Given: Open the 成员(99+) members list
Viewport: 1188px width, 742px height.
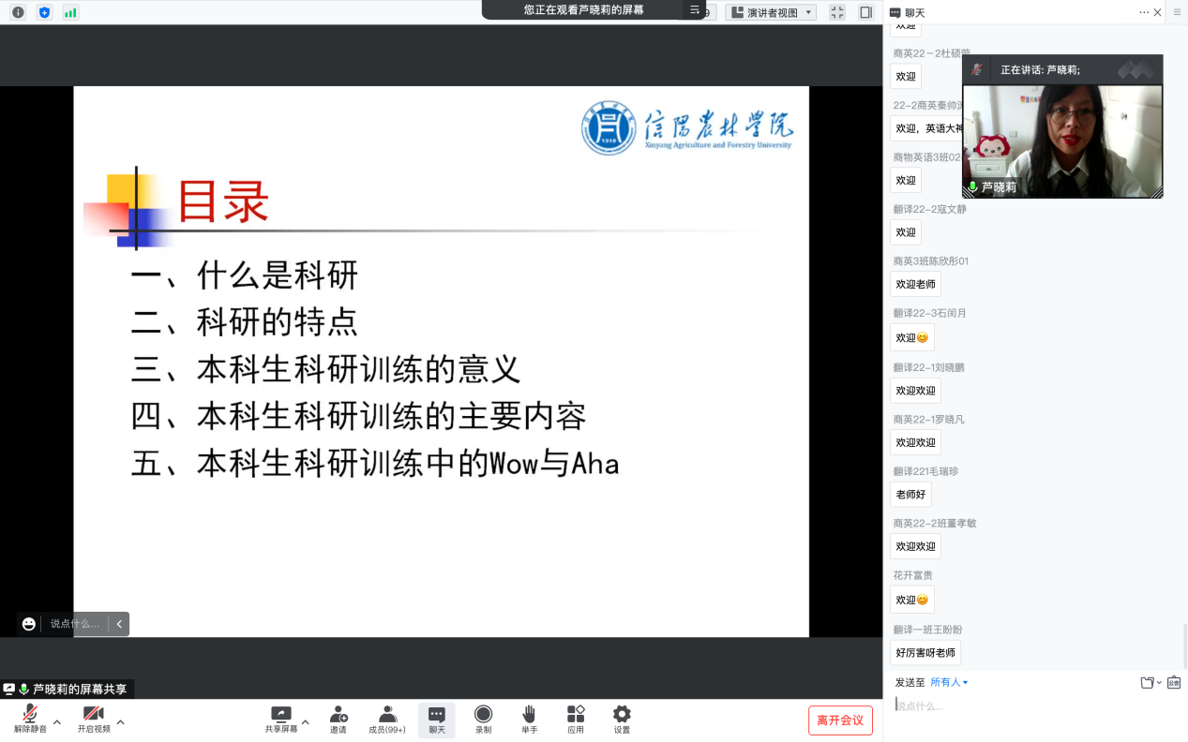Looking at the screenshot, I should tap(387, 715).
